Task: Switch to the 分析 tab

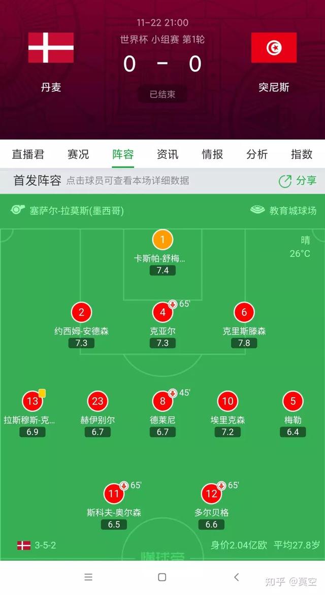Action: click(257, 154)
